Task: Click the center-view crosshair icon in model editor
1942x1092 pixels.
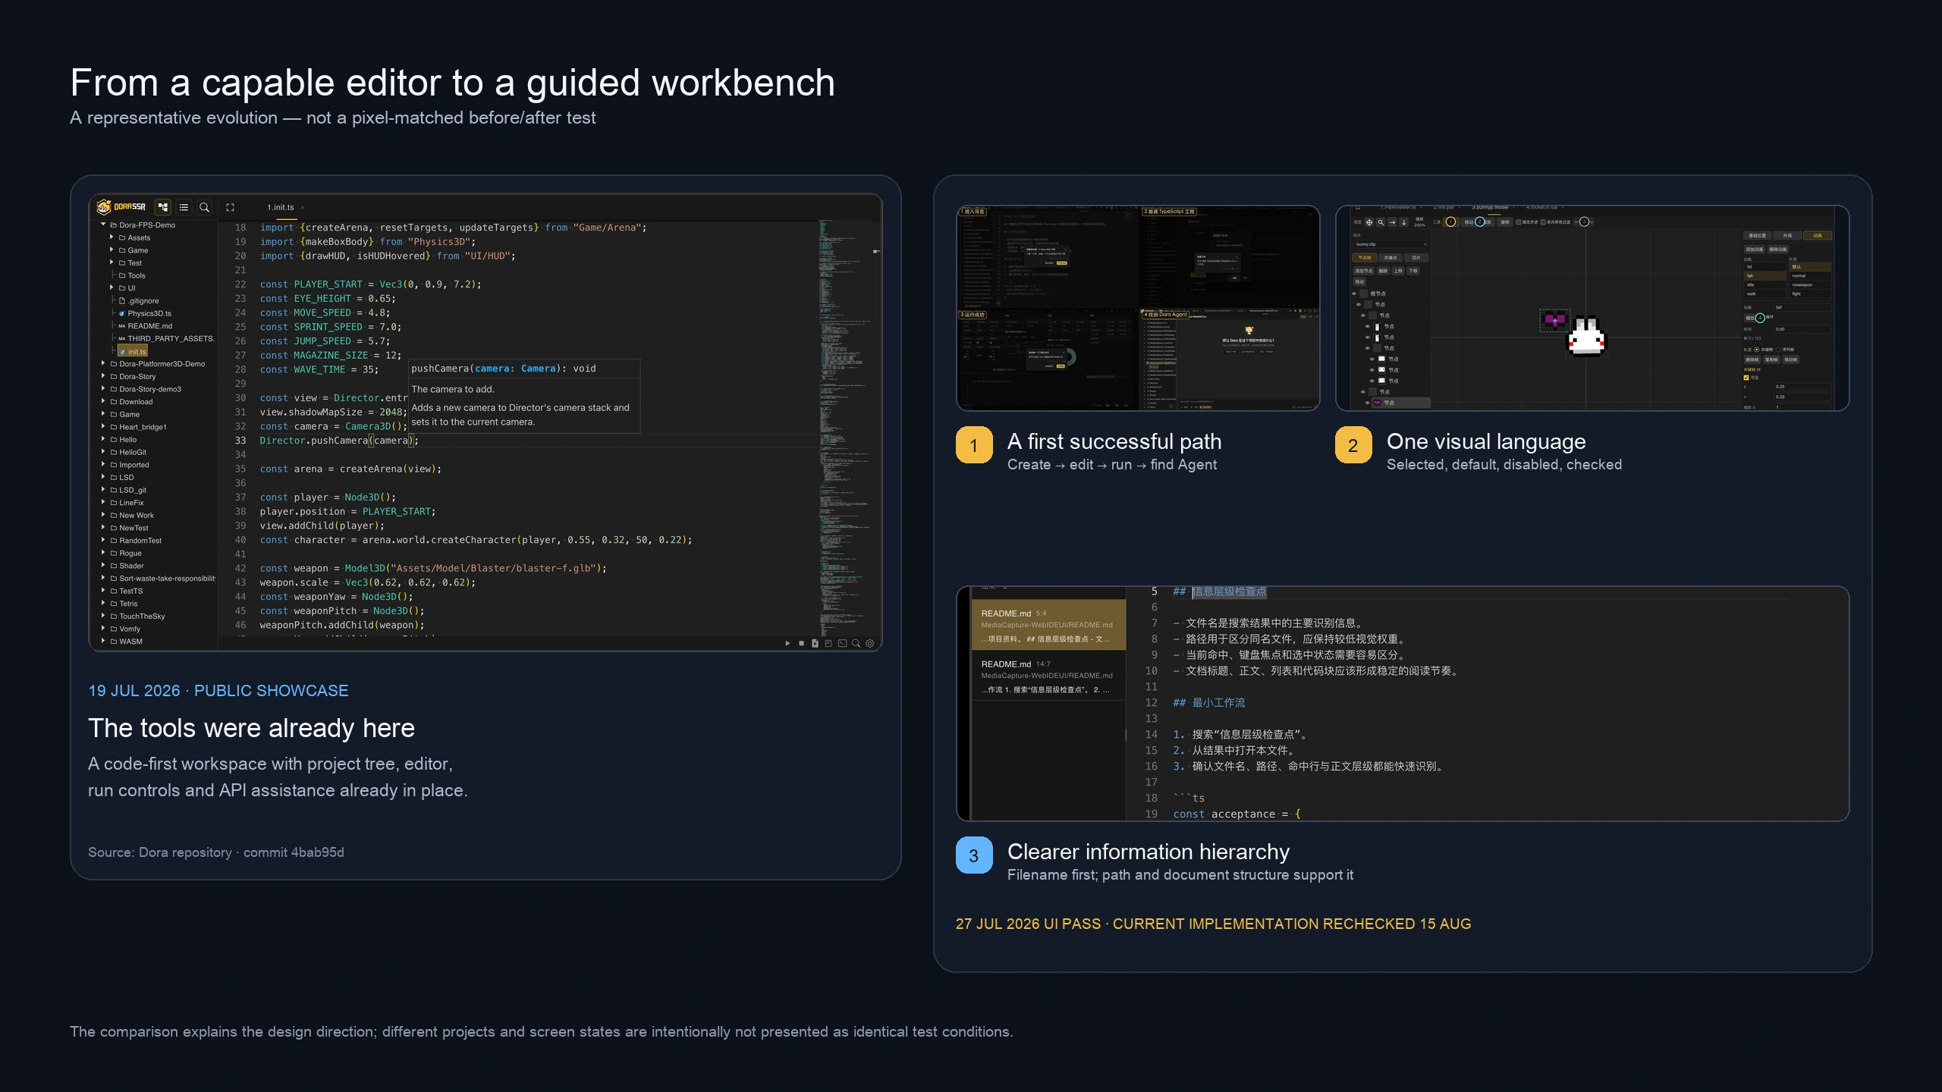Action: [1369, 222]
